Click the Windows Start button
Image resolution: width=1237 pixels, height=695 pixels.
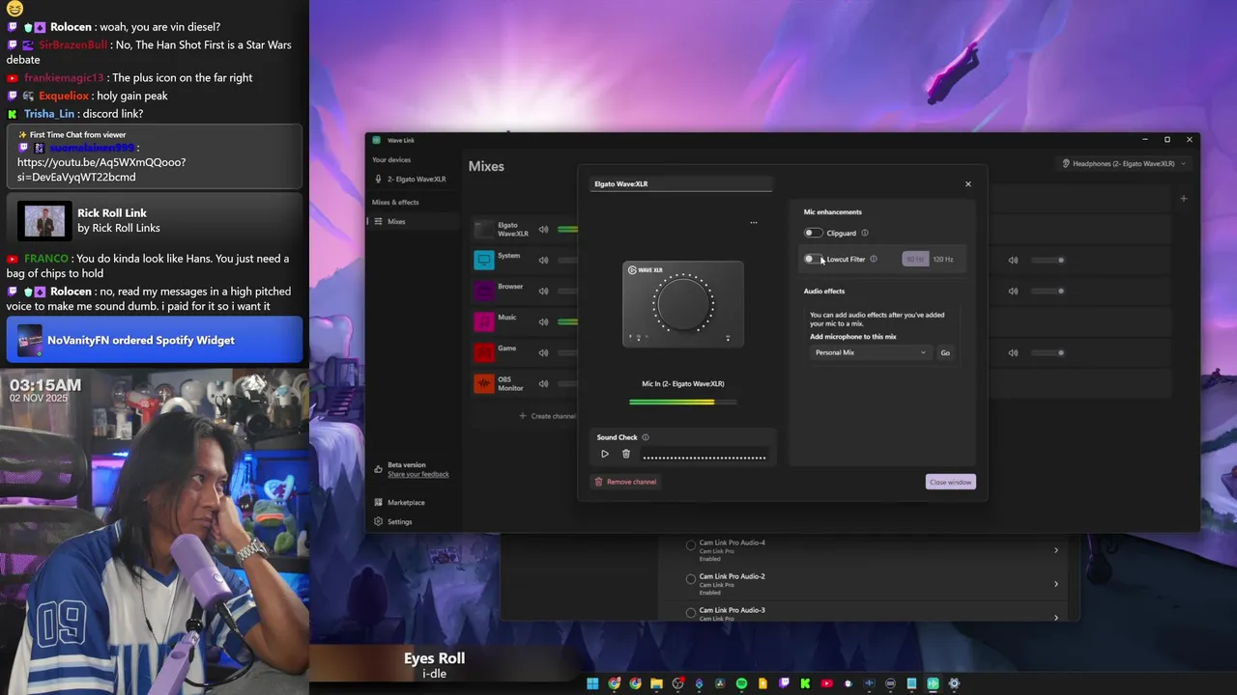pyautogui.click(x=592, y=683)
